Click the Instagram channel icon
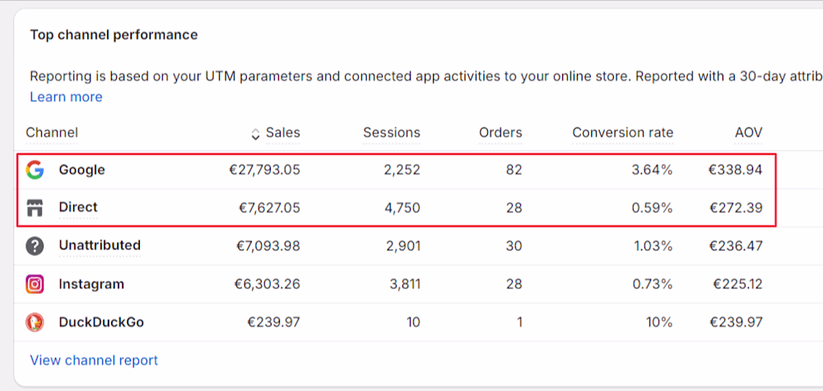 [35, 285]
